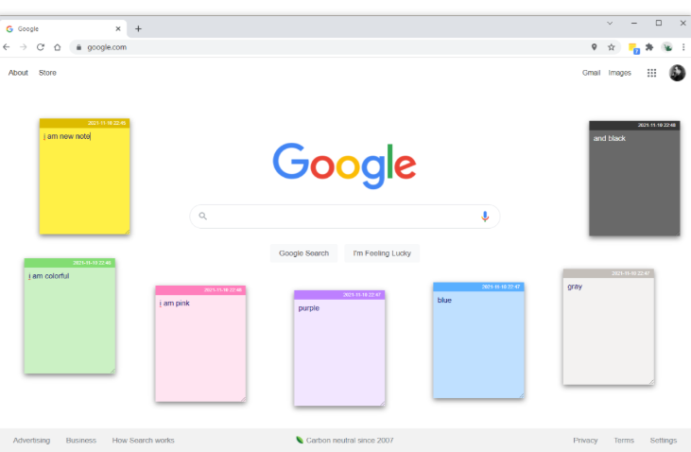Click the magnifier icon in search box
The width and height of the screenshot is (691, 452).
pyautogui.click(x=202, y=217)
